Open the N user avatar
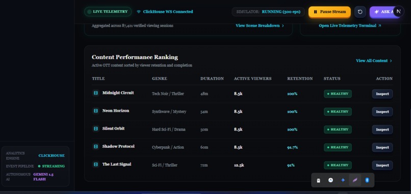This screenshot has height=194, width=411. (x=399, y=11)
